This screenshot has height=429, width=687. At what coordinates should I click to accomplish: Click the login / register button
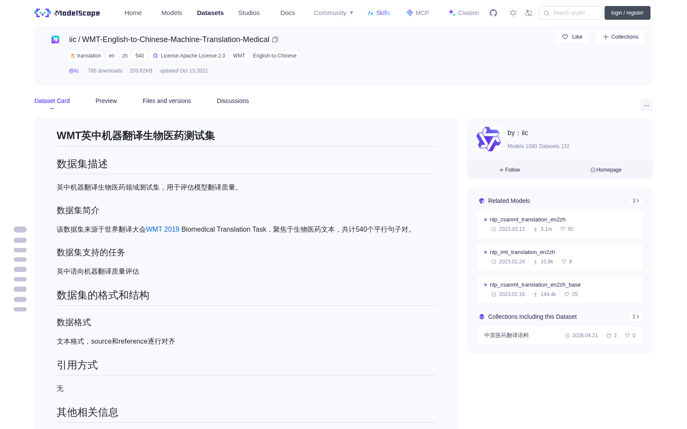tap(627, 13)
